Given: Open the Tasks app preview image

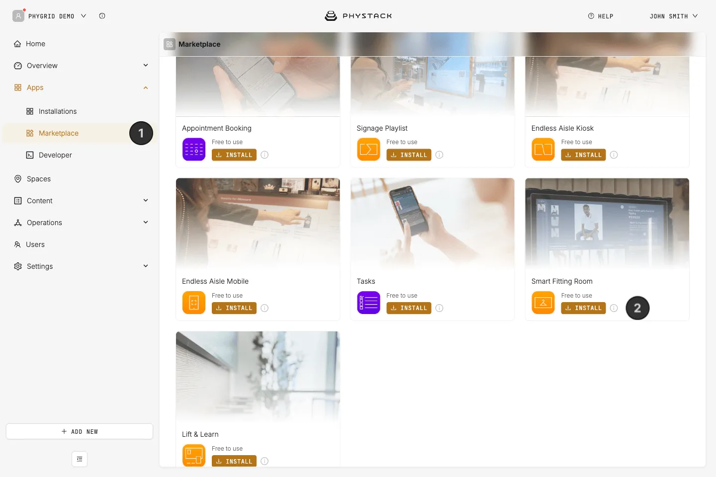Looking at the screenshot, I should coord(433,224).
